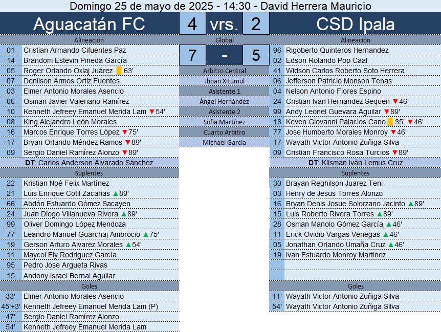Viewport: 441px width, 332px height.
Task: Click the yellow card beside Keven Giovanni Palacios Cano
Action: click(390, 122)
